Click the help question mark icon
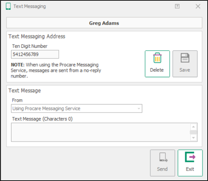 pyautogui.click(x=177, y=6)
